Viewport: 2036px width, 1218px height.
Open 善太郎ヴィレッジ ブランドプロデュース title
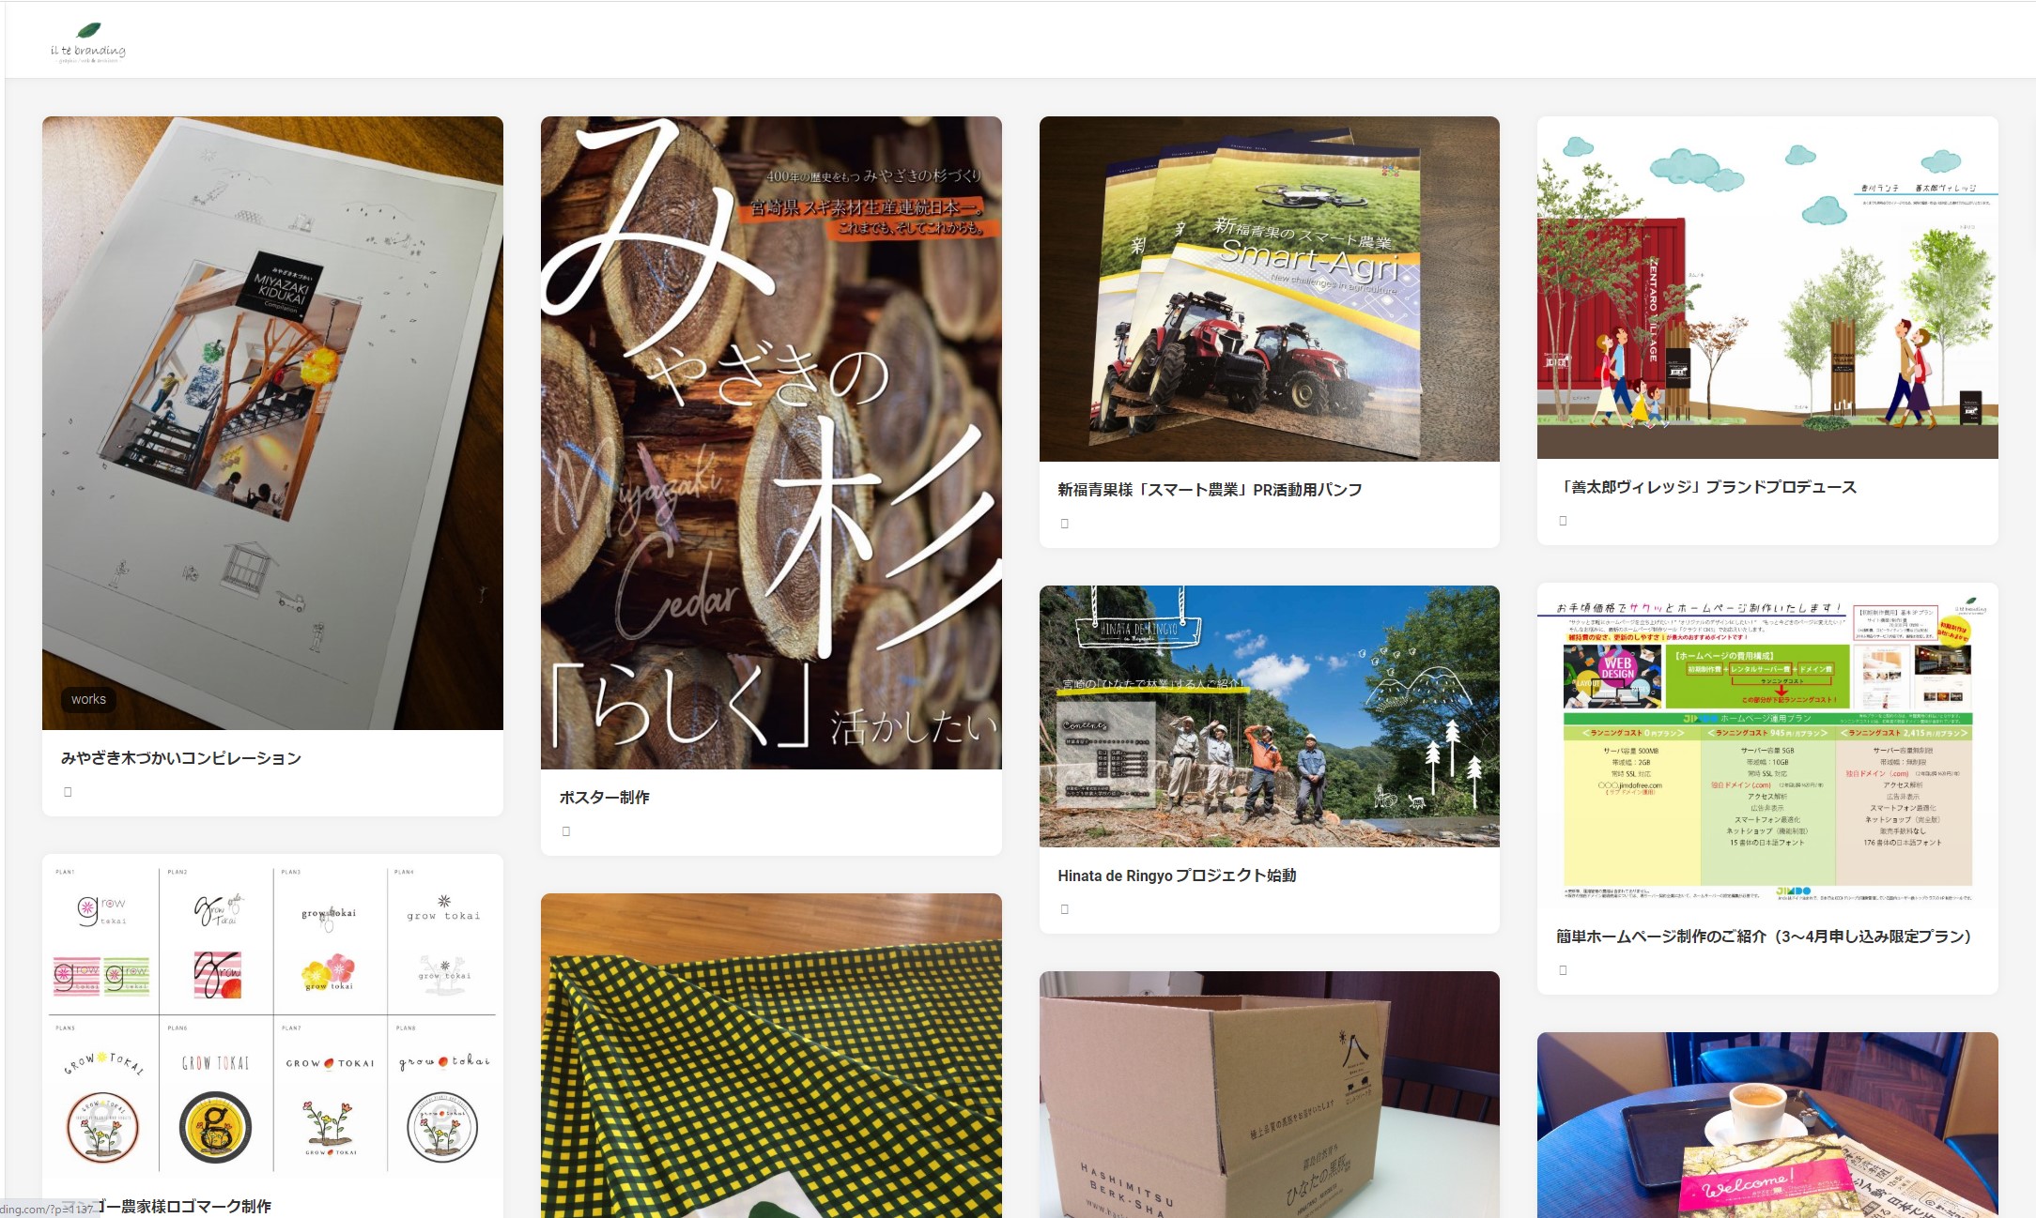click(x=1706, y=487)
